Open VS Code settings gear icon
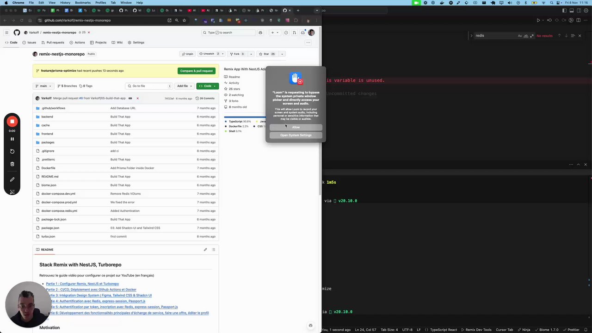 tap(587, 11)
